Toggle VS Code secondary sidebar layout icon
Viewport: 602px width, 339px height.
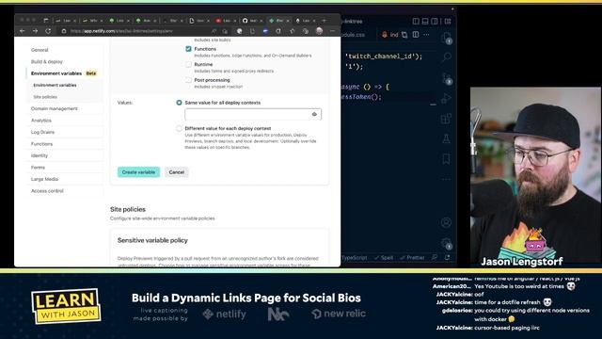click(435, 21)
